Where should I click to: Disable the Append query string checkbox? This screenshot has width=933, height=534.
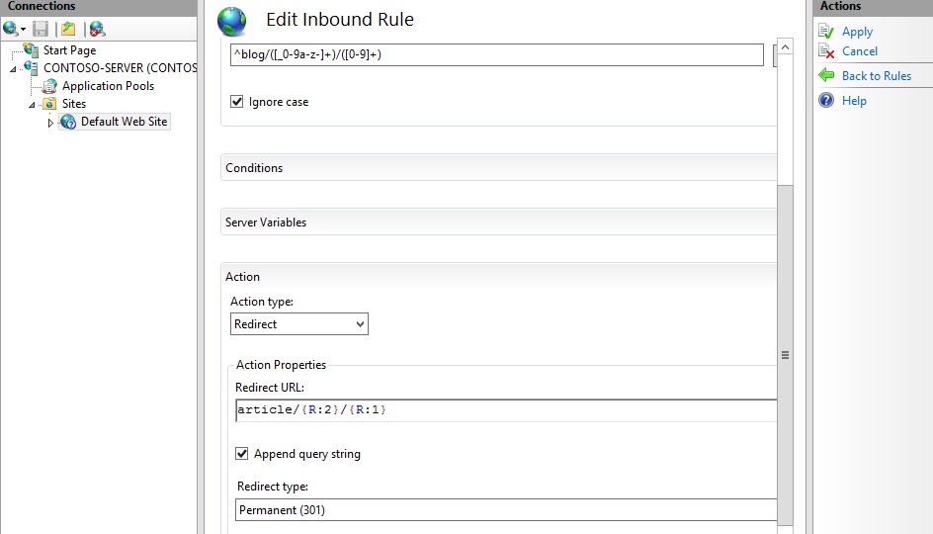tap(242, 454)
